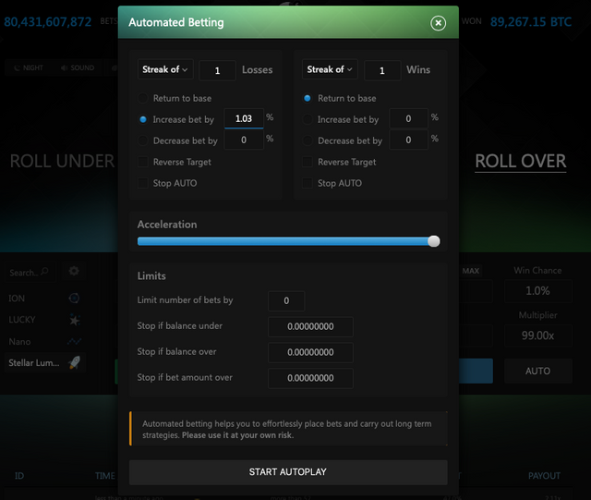Image resolution: width=591 pixels, height=500 pixels.
Task: Click the 80,431,607,872 bets counter
Action: pyautogui.click(x=47, y=22)
